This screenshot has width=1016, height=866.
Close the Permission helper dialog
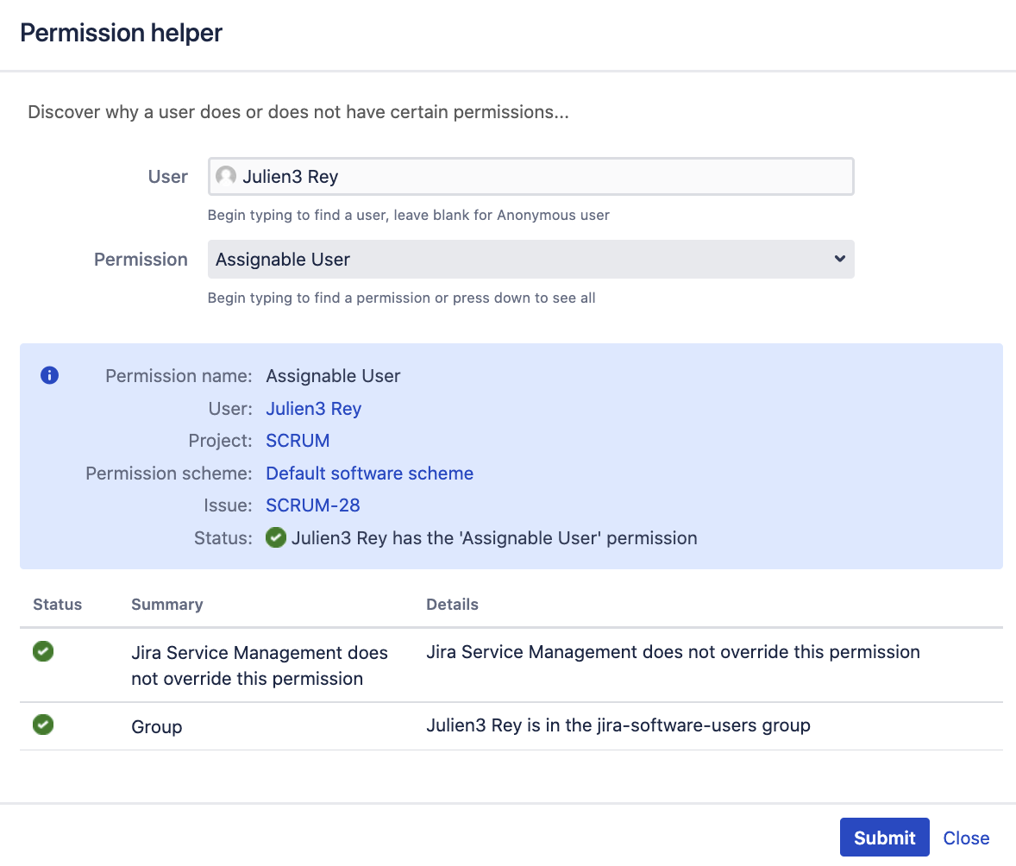tap(966, 838)
